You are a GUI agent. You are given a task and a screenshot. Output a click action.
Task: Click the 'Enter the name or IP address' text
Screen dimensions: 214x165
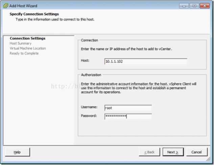(x=126, y=49)
